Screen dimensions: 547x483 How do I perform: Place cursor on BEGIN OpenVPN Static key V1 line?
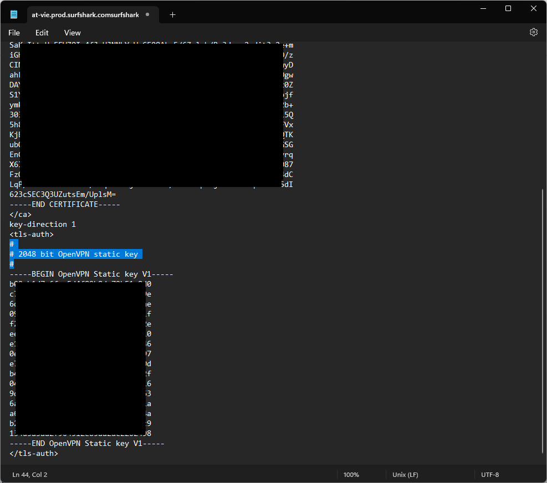pyautogui.click(x=91, y=274)
